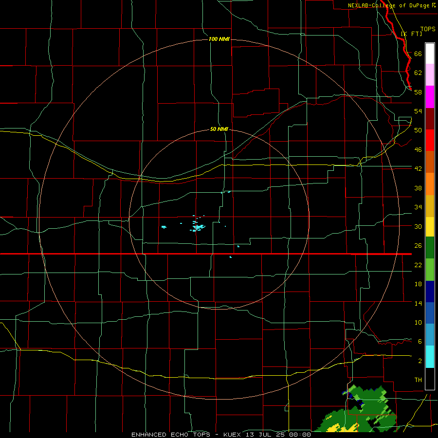Click the dark orange legend swatch

pos(430,162)
